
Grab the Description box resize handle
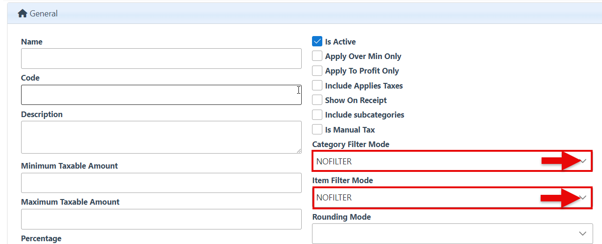[x=298, y=150]
